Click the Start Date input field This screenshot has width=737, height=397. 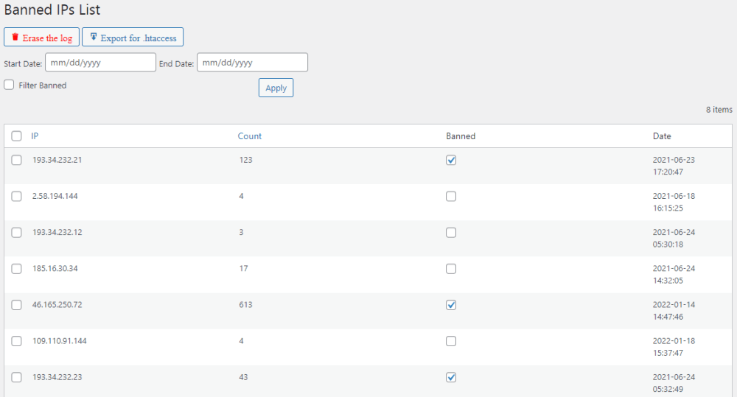[x=100, y=63]
